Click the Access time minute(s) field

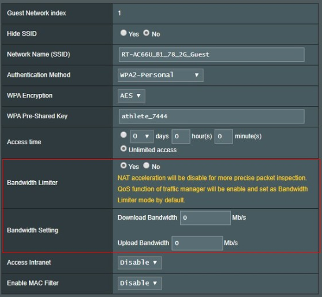pos(224,136)
